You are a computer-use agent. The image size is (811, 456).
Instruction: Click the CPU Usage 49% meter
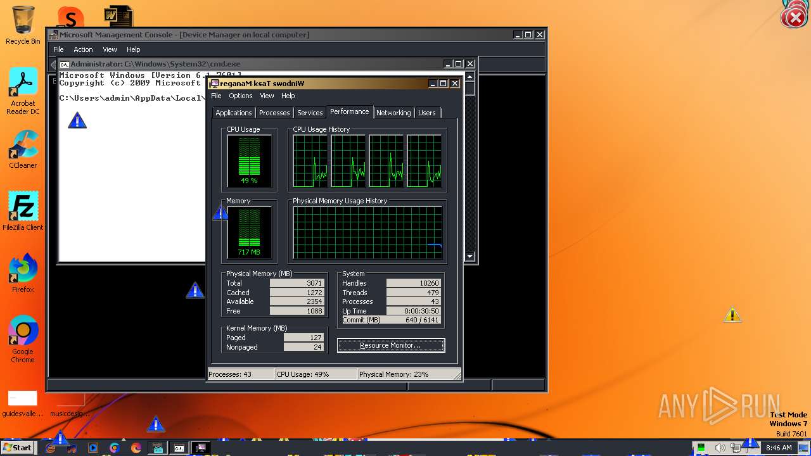(249, 161)
